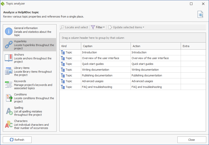Open the Filter dropdown arrow
209x145 pixels.
104,27
